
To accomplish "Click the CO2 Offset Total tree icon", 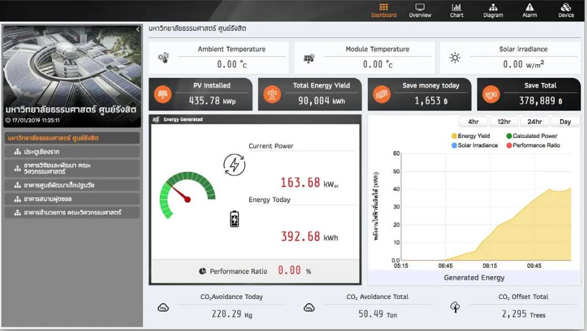I will click(x=455, y=307).
